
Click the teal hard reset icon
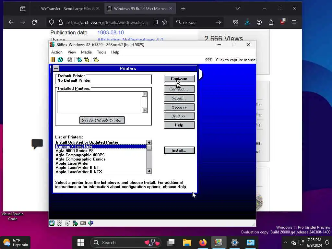(x=60, y=60)
